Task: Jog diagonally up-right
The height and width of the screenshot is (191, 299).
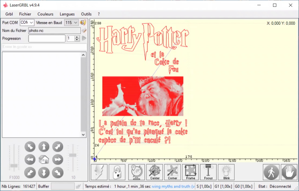Action: point(58,147)
